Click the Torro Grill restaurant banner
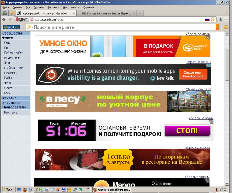This screenshot has height=193, width=232. point(122,159)
